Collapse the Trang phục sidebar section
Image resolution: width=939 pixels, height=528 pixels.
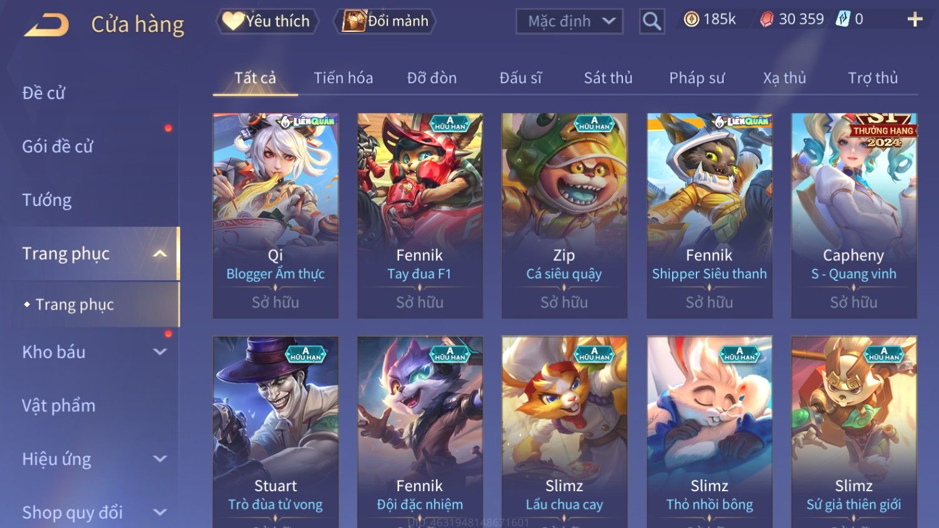pyautogui.click(x=160, y=254)
